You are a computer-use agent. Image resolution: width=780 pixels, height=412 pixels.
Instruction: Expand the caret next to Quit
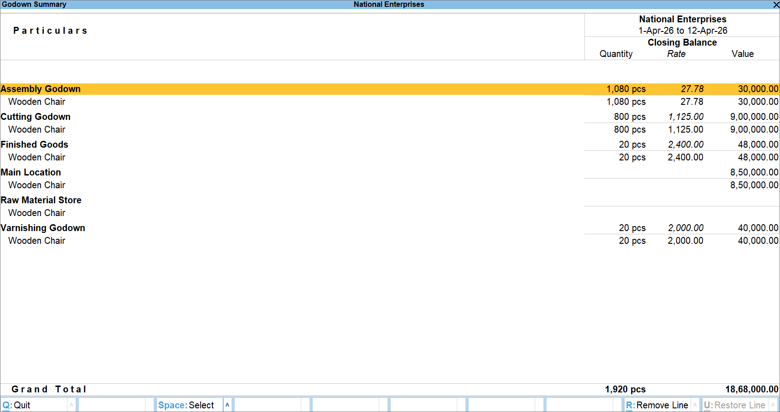tap(71, 405)
